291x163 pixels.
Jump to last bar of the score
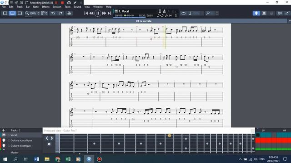[110, 13]
